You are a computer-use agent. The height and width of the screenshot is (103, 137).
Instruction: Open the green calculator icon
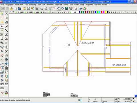[x=67, y=9]
